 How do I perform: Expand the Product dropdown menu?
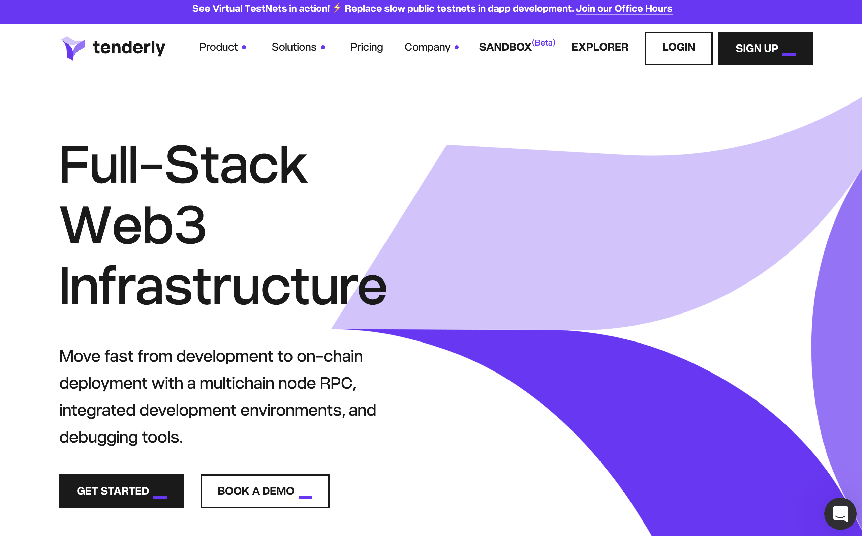coord(218,47)
